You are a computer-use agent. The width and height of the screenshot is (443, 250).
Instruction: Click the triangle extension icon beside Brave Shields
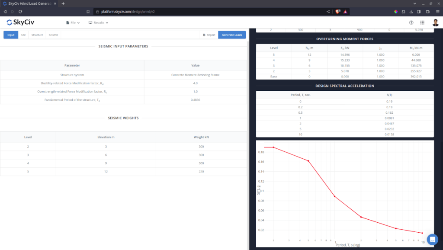click(345, 12)
